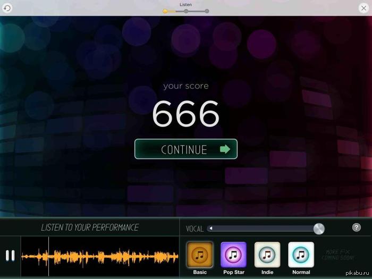
Task: Click the Listen step label at top
Action: pyautogui.click(x=185, y=4)
